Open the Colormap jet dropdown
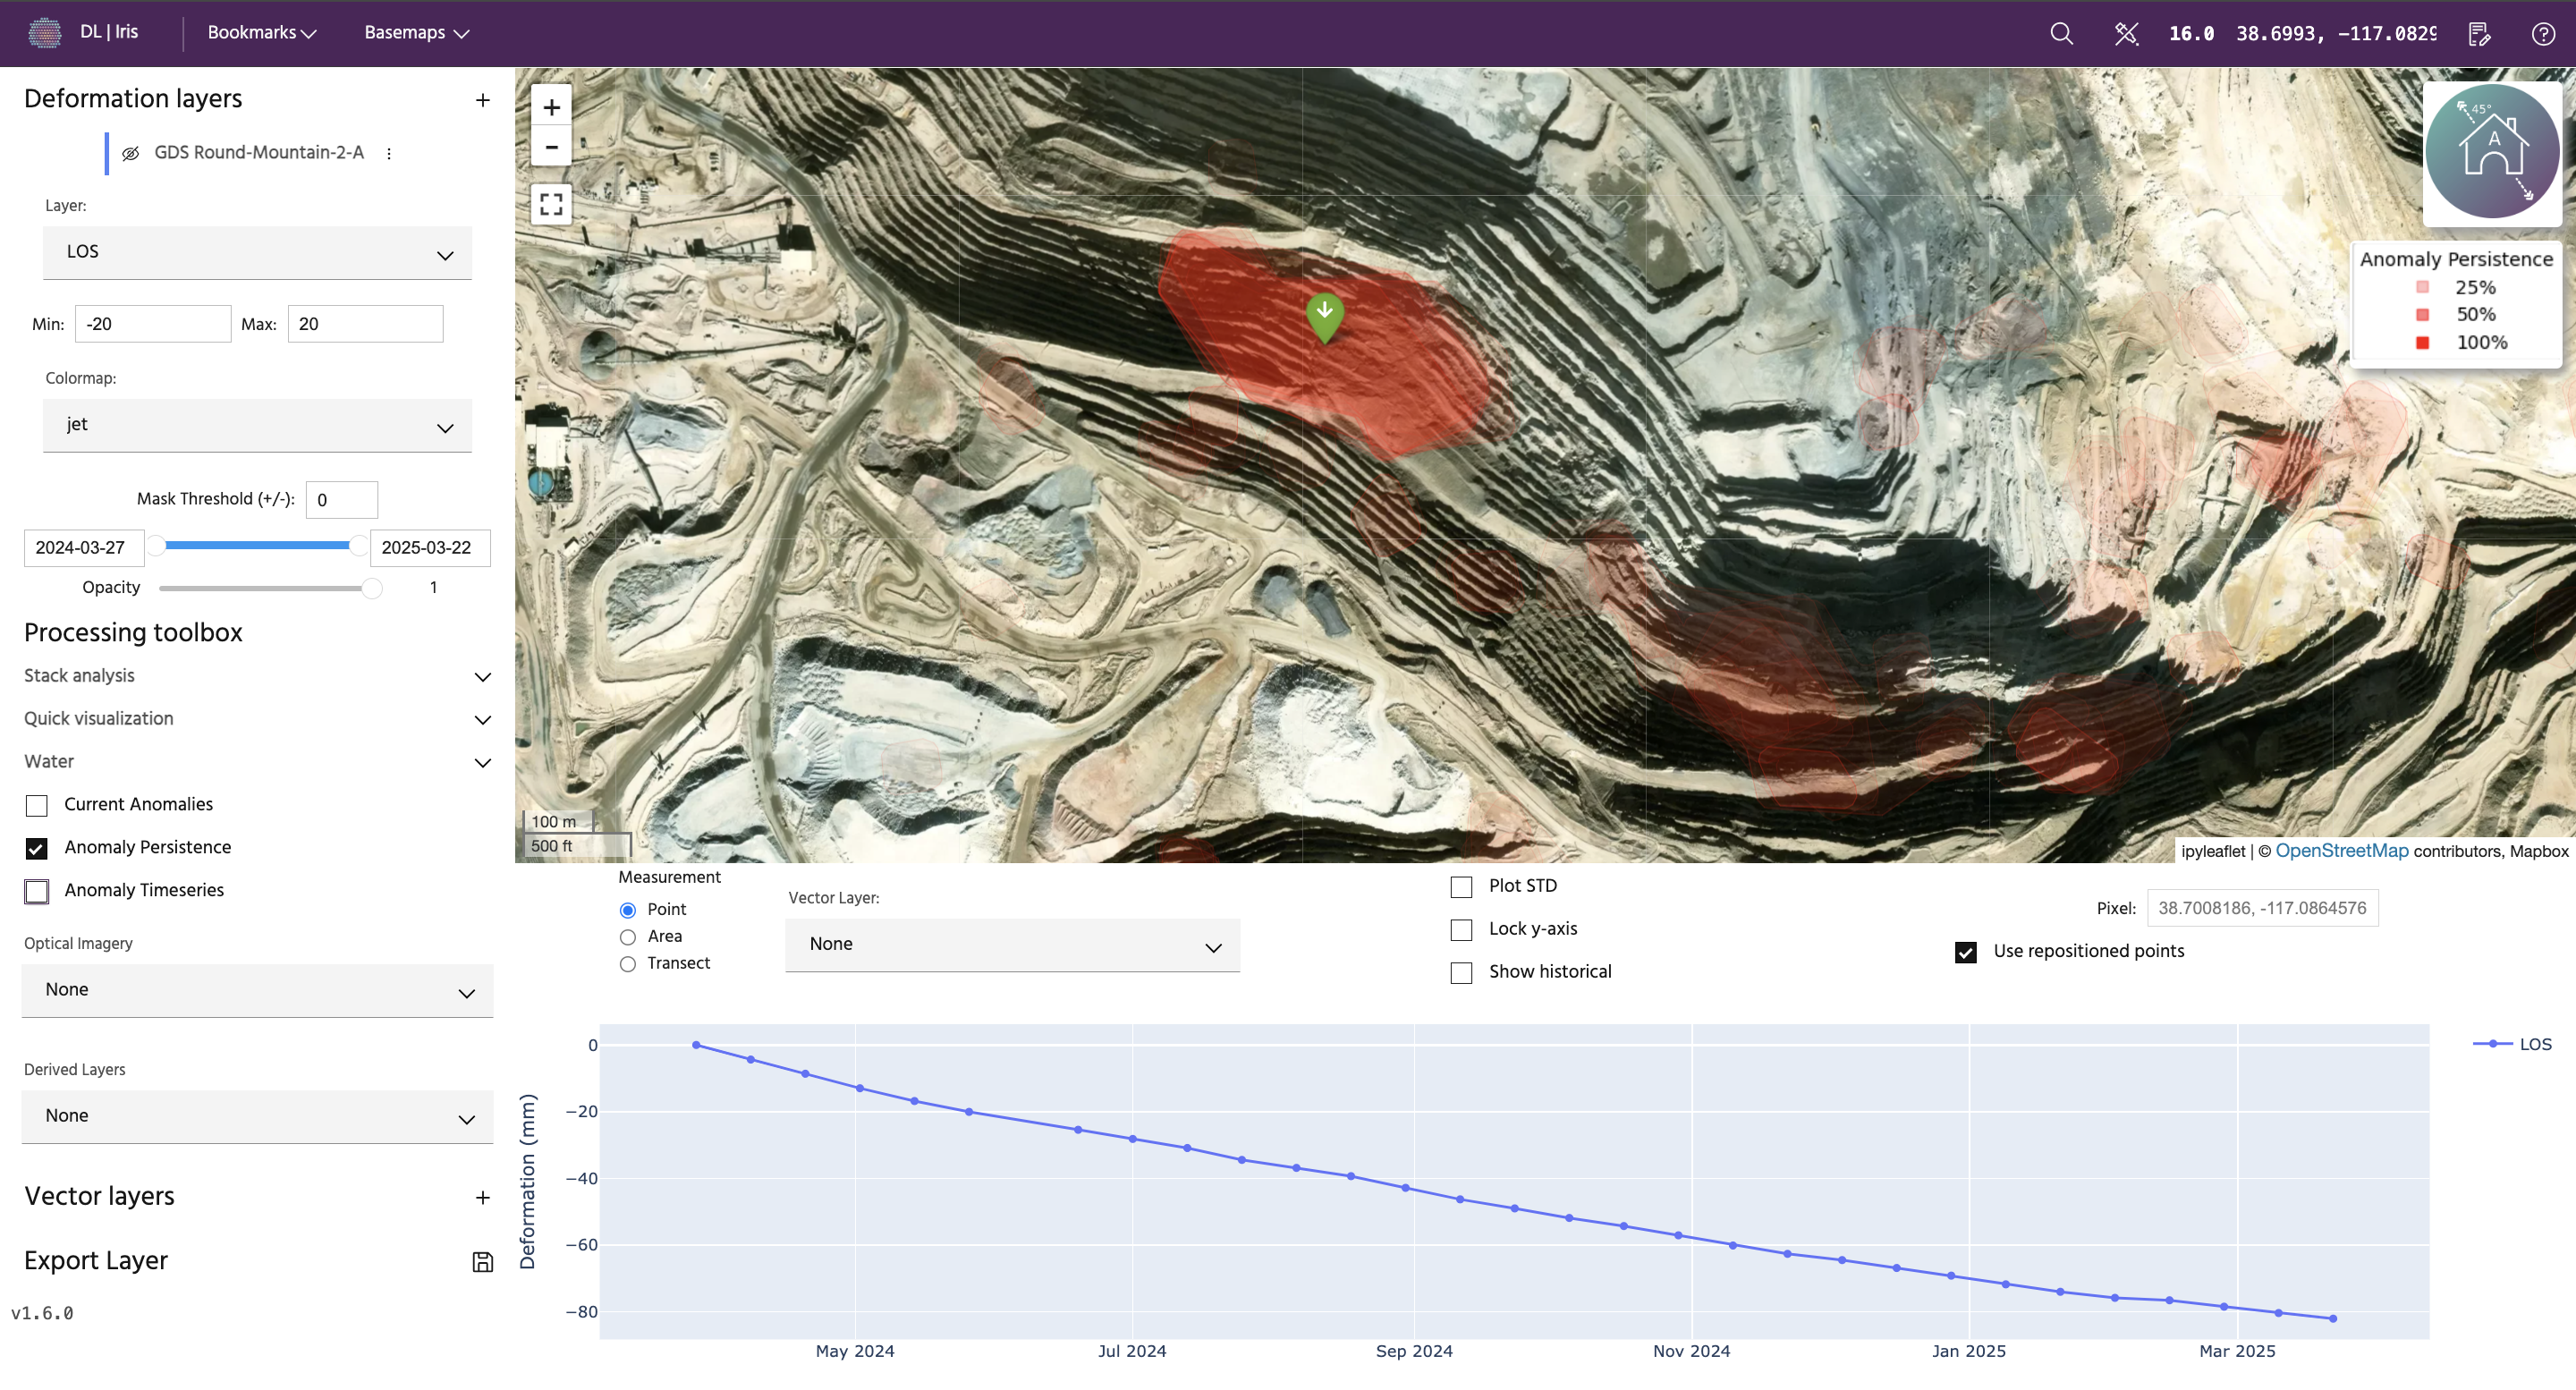Screen dimensions: 2576x1390 tap(257, 426)
